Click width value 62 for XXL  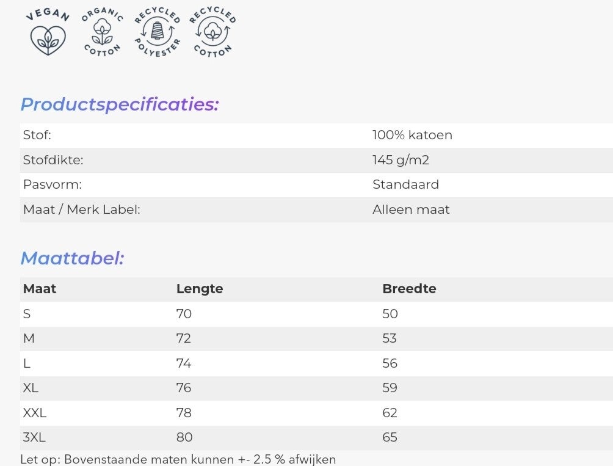click(390, 413)
